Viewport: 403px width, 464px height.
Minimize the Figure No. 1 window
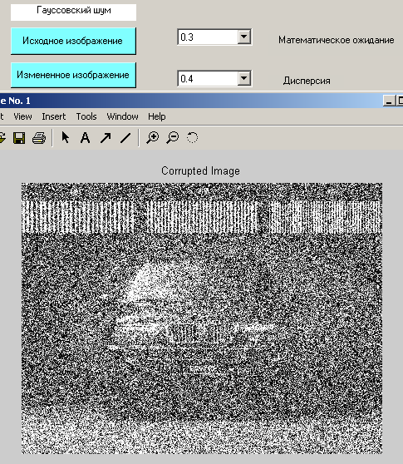click(x=389, y=101)
